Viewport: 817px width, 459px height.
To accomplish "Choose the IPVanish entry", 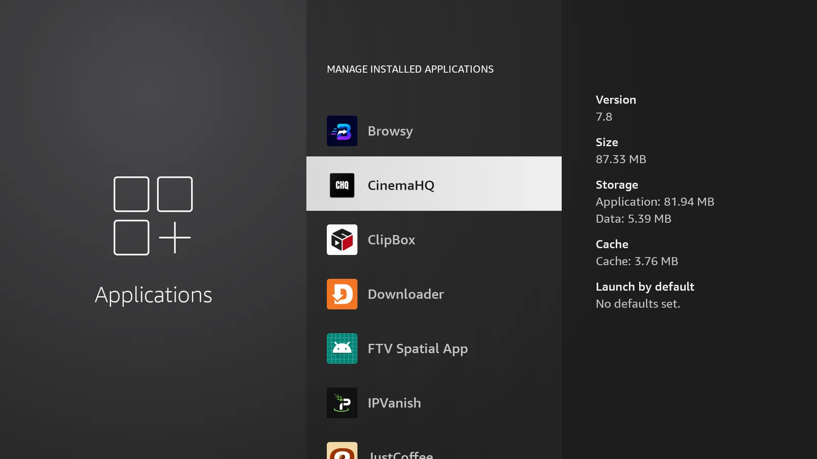I will [x=434, y=403].
